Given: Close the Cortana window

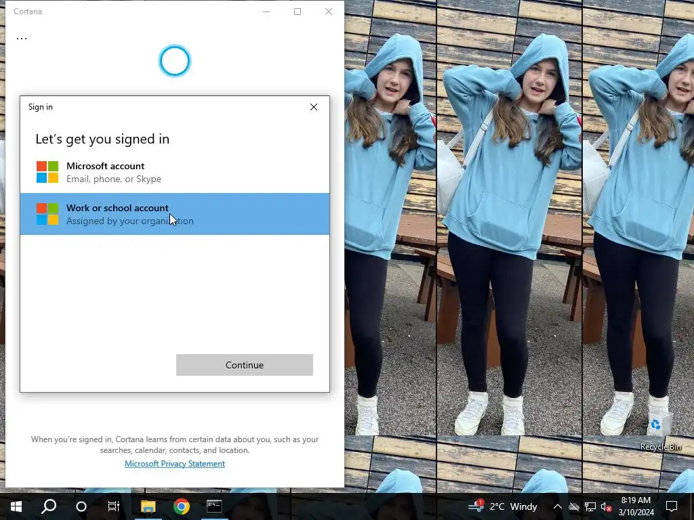Looking at the screenshot, I should pos(329,12).
